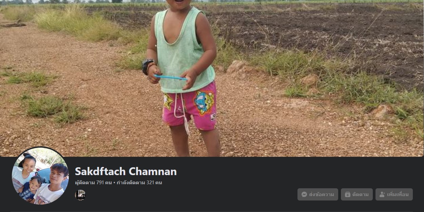Add friend using เพิ่มเพื่อน button
The width and height of the screenshot is (424, 212).
394,194
